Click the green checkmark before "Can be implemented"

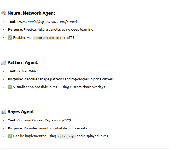(x=10, y=136)
